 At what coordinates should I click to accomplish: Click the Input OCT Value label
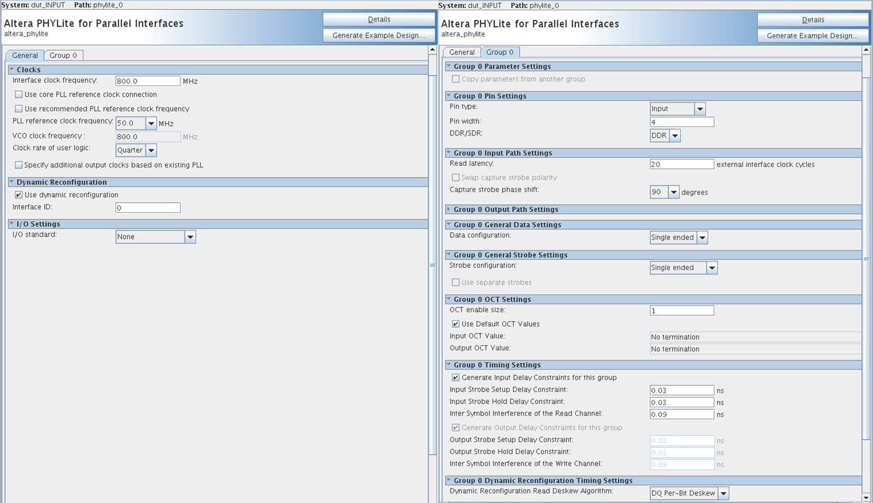(x=477, y=336)
